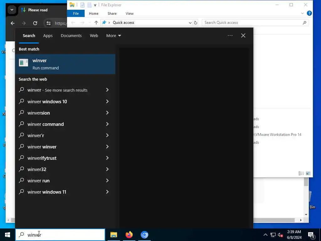Click the Properties quick access toolbar icon
321x241 pixels.
[x=82, y=5]
